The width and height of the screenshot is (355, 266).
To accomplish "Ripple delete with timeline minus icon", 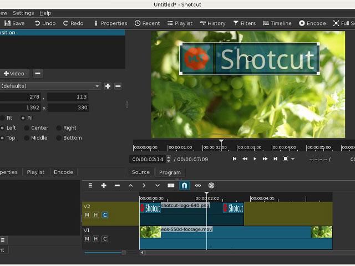I will [117, 186].
